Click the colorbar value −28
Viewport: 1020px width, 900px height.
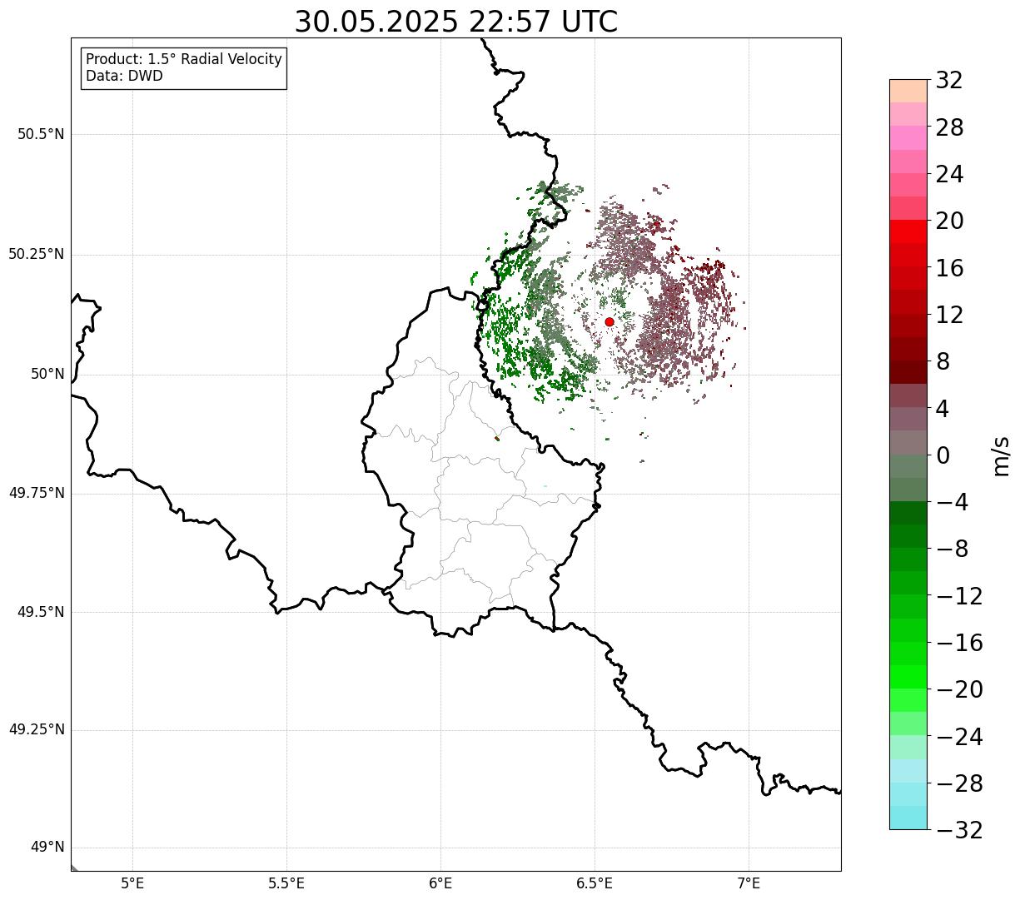(x=959, y=783)
